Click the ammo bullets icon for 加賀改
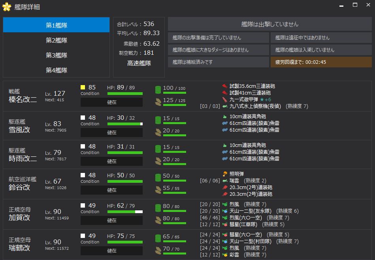The image size is (375, 260). [158, 219]
